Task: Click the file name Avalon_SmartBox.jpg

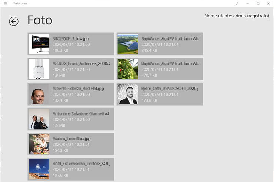Action: [x=71, y=139]
